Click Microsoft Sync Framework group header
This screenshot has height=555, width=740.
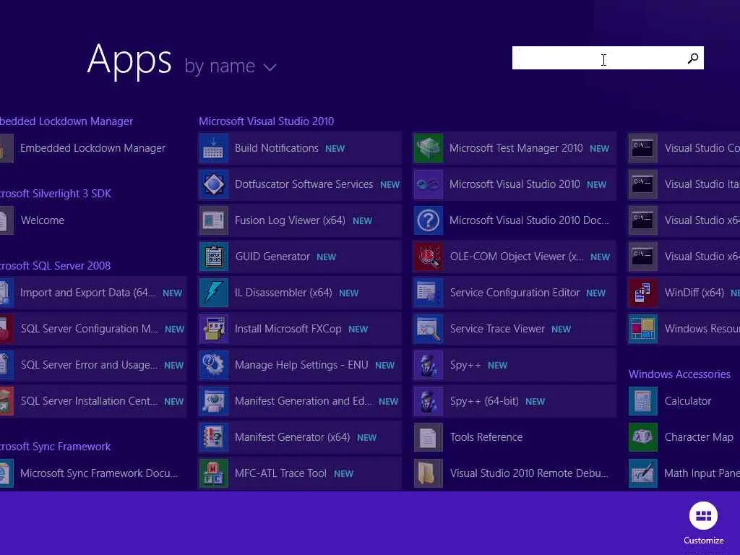click(x=55, y=447)
